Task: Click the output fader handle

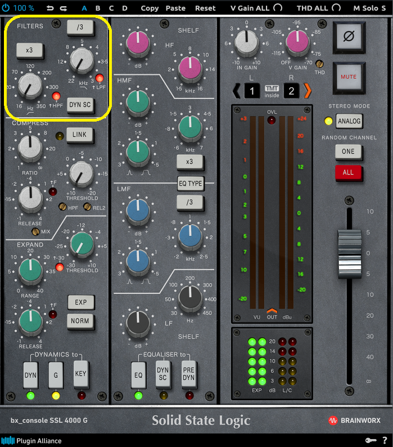Action: pos(350,253)
